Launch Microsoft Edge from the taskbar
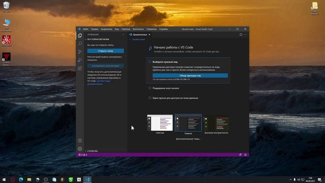This screenshot has width=325, height=183. pos(21,179)
